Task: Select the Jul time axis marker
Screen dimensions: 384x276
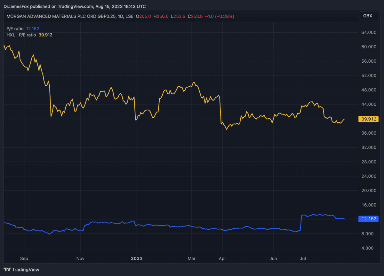Action: click(303, 258)
